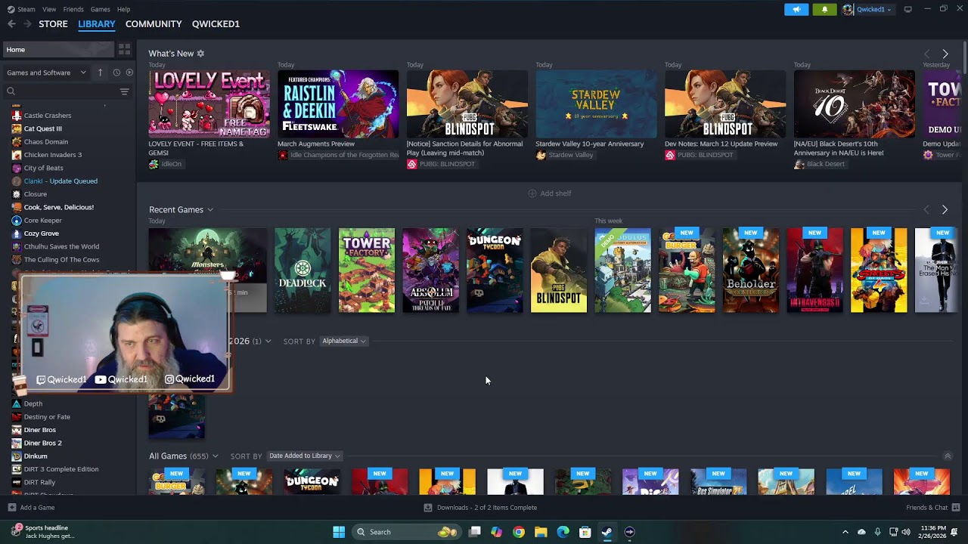Filter library by recent activity clock icon
Image resolution: width=968 pixels, height=544 pixels.
[x=116, y=73]
